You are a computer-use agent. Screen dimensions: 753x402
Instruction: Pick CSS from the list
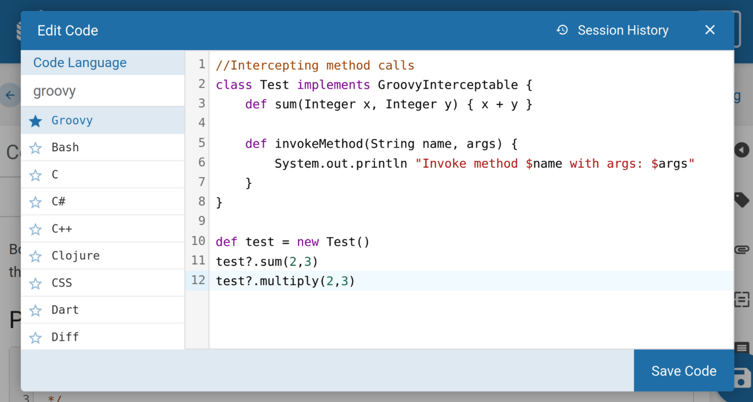[103, 283]
